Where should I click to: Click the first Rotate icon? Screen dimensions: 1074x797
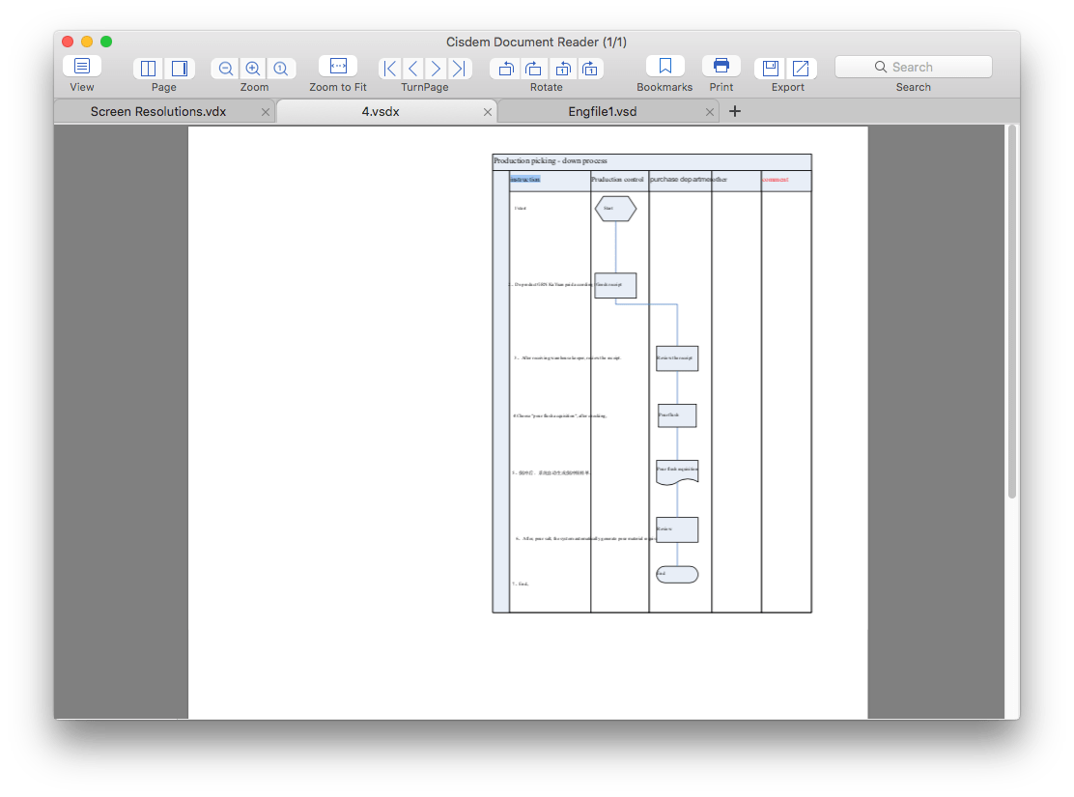coord(505,68)
